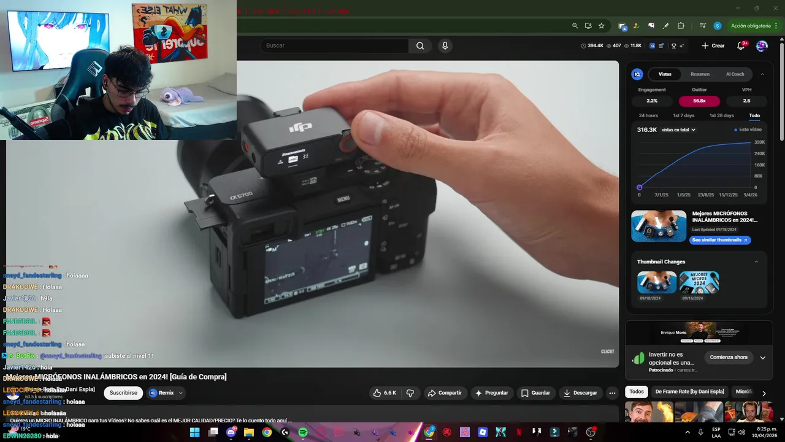The height and width of the screenshot is (442, 785).
Task: Select the 1st 28 days range
Action: pos(721,115)
